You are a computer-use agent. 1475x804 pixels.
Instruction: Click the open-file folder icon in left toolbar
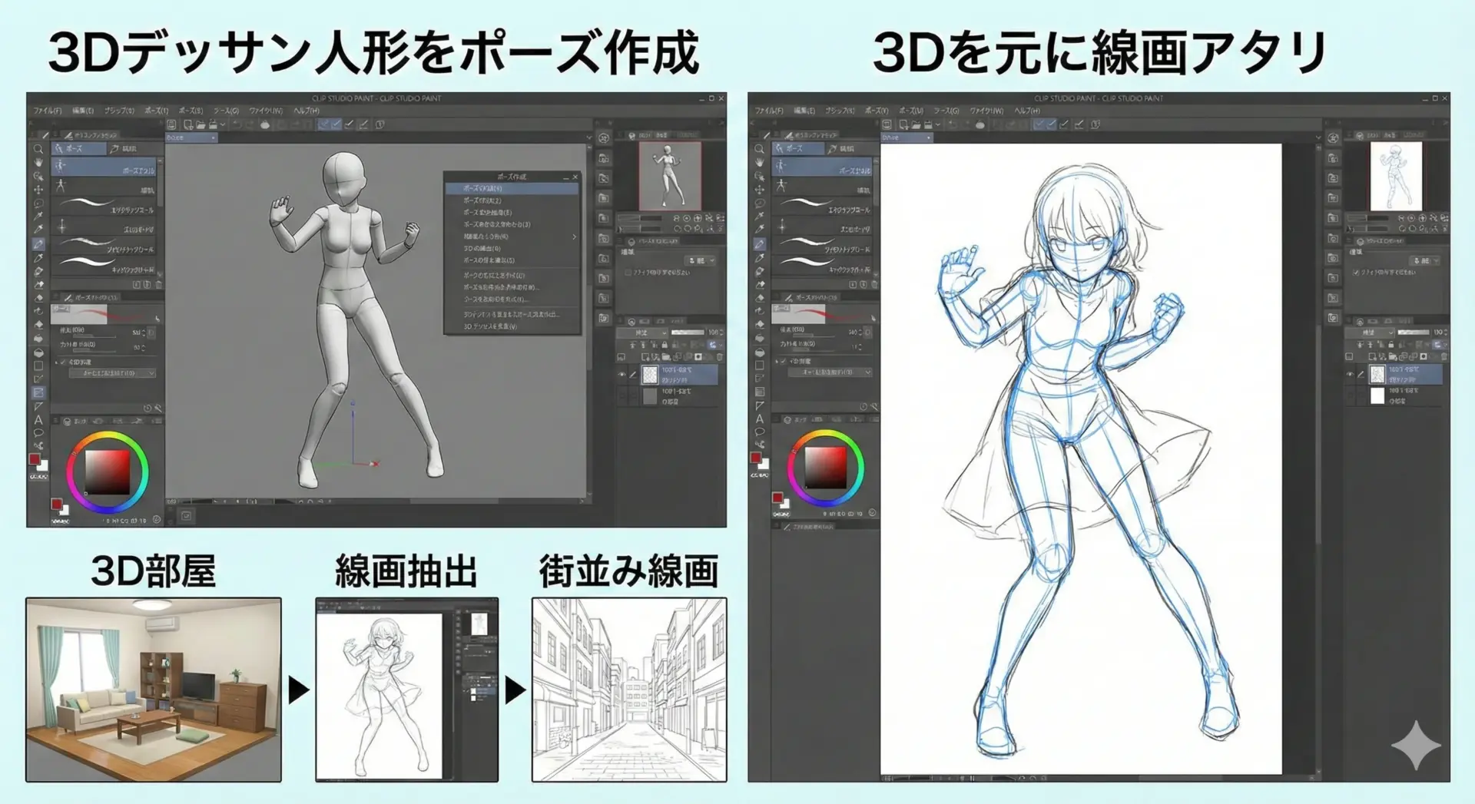click(x=201, y=124)
